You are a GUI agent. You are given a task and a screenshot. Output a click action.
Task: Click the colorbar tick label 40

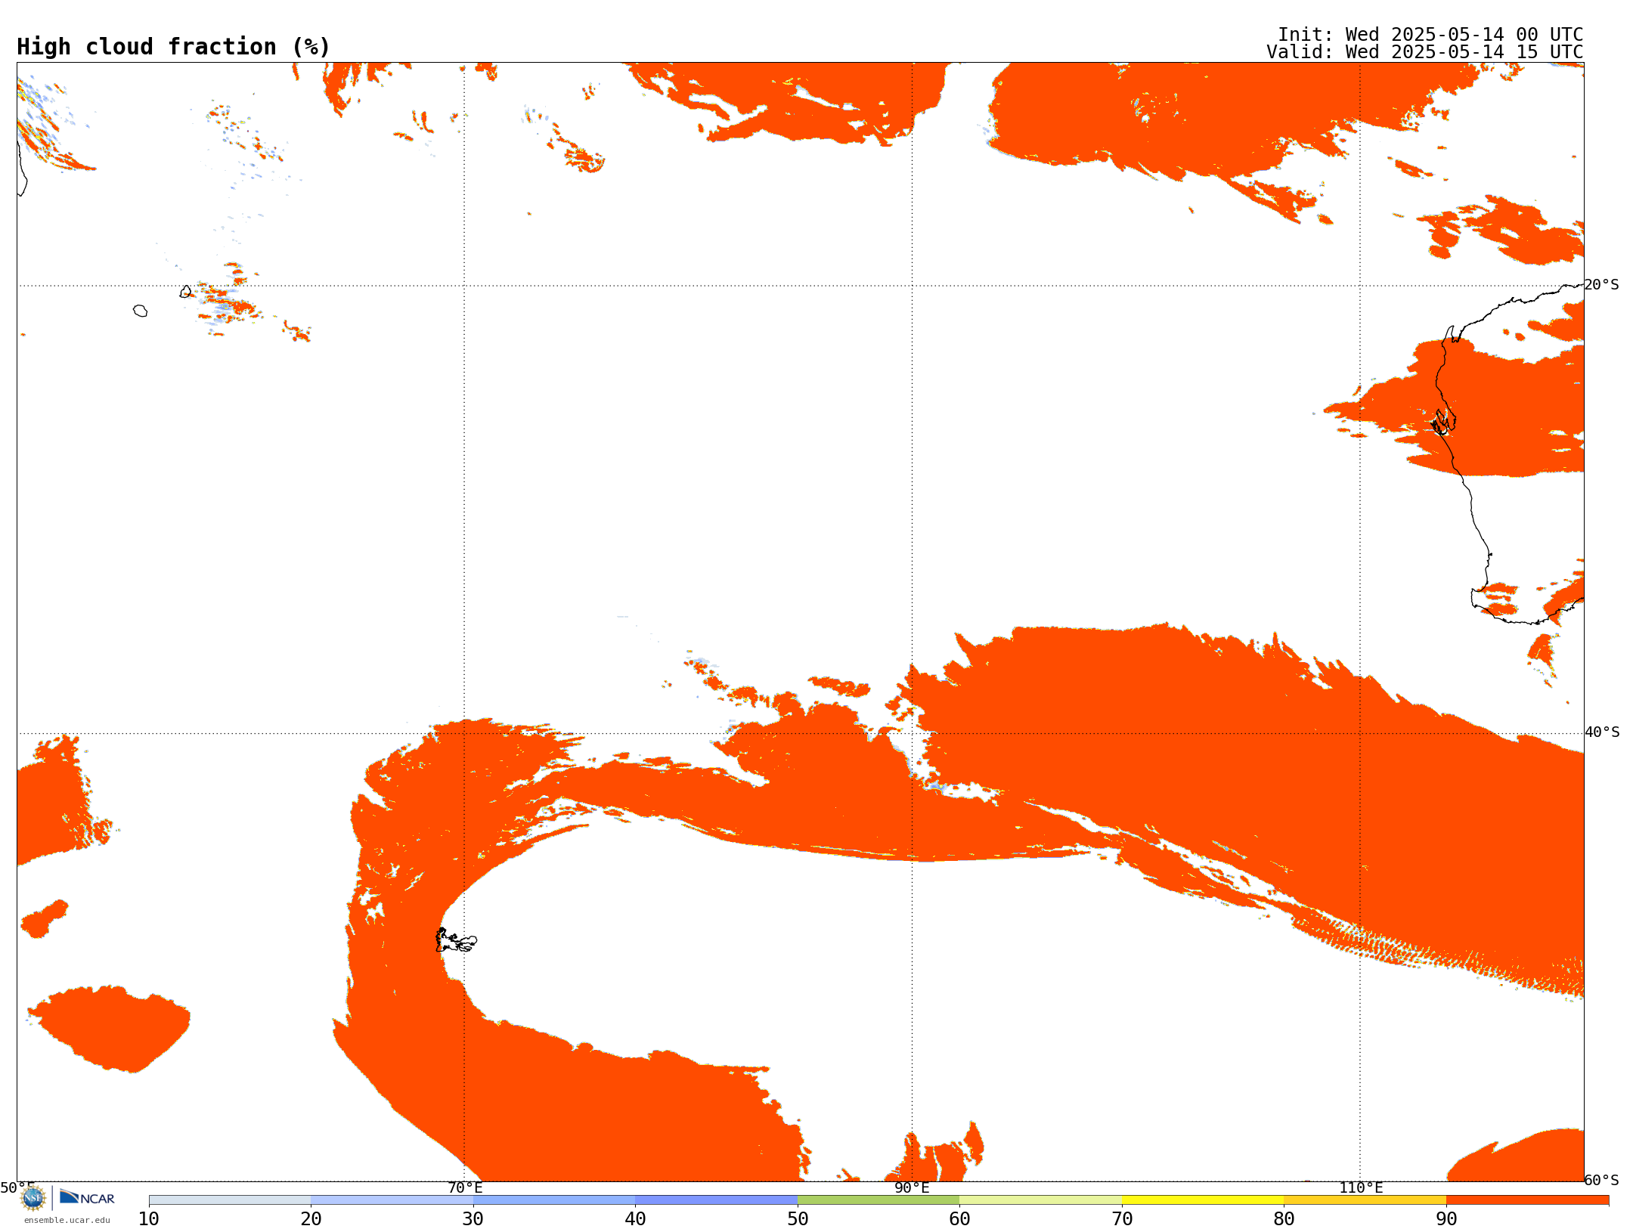pos(635,1218)
